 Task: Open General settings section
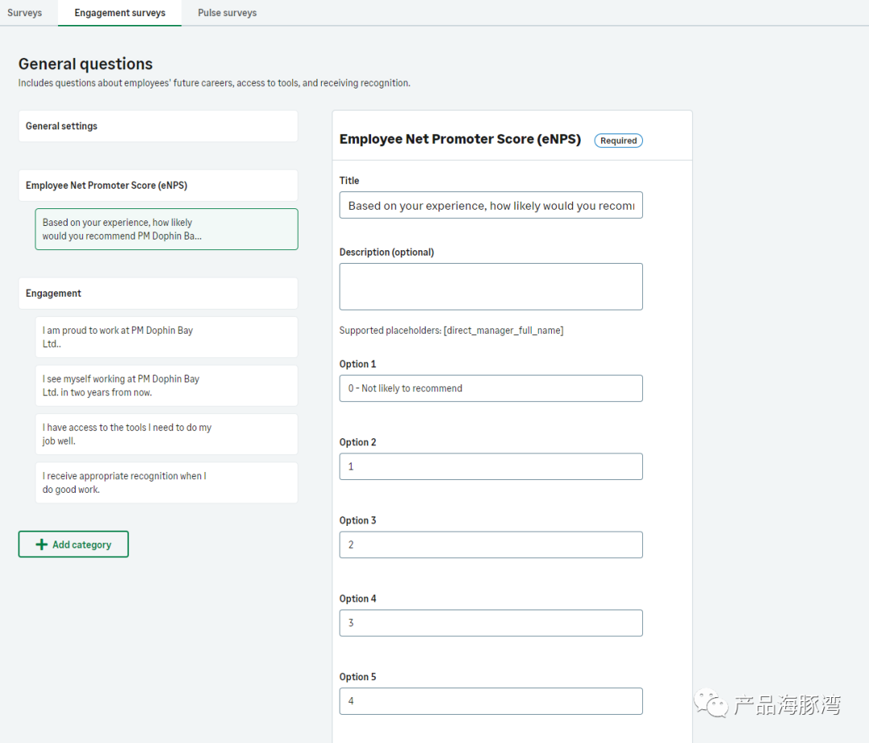[158, 126]
